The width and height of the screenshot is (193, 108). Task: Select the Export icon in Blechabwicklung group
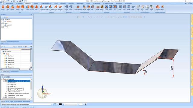point(151,7)
